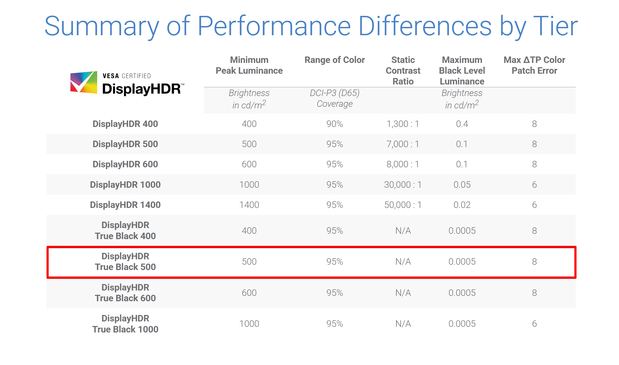This screenshot has height=365, width=619.
Task: Click the 'DisplayHDR True Black 400' row label
Action: tap(125, 231)
